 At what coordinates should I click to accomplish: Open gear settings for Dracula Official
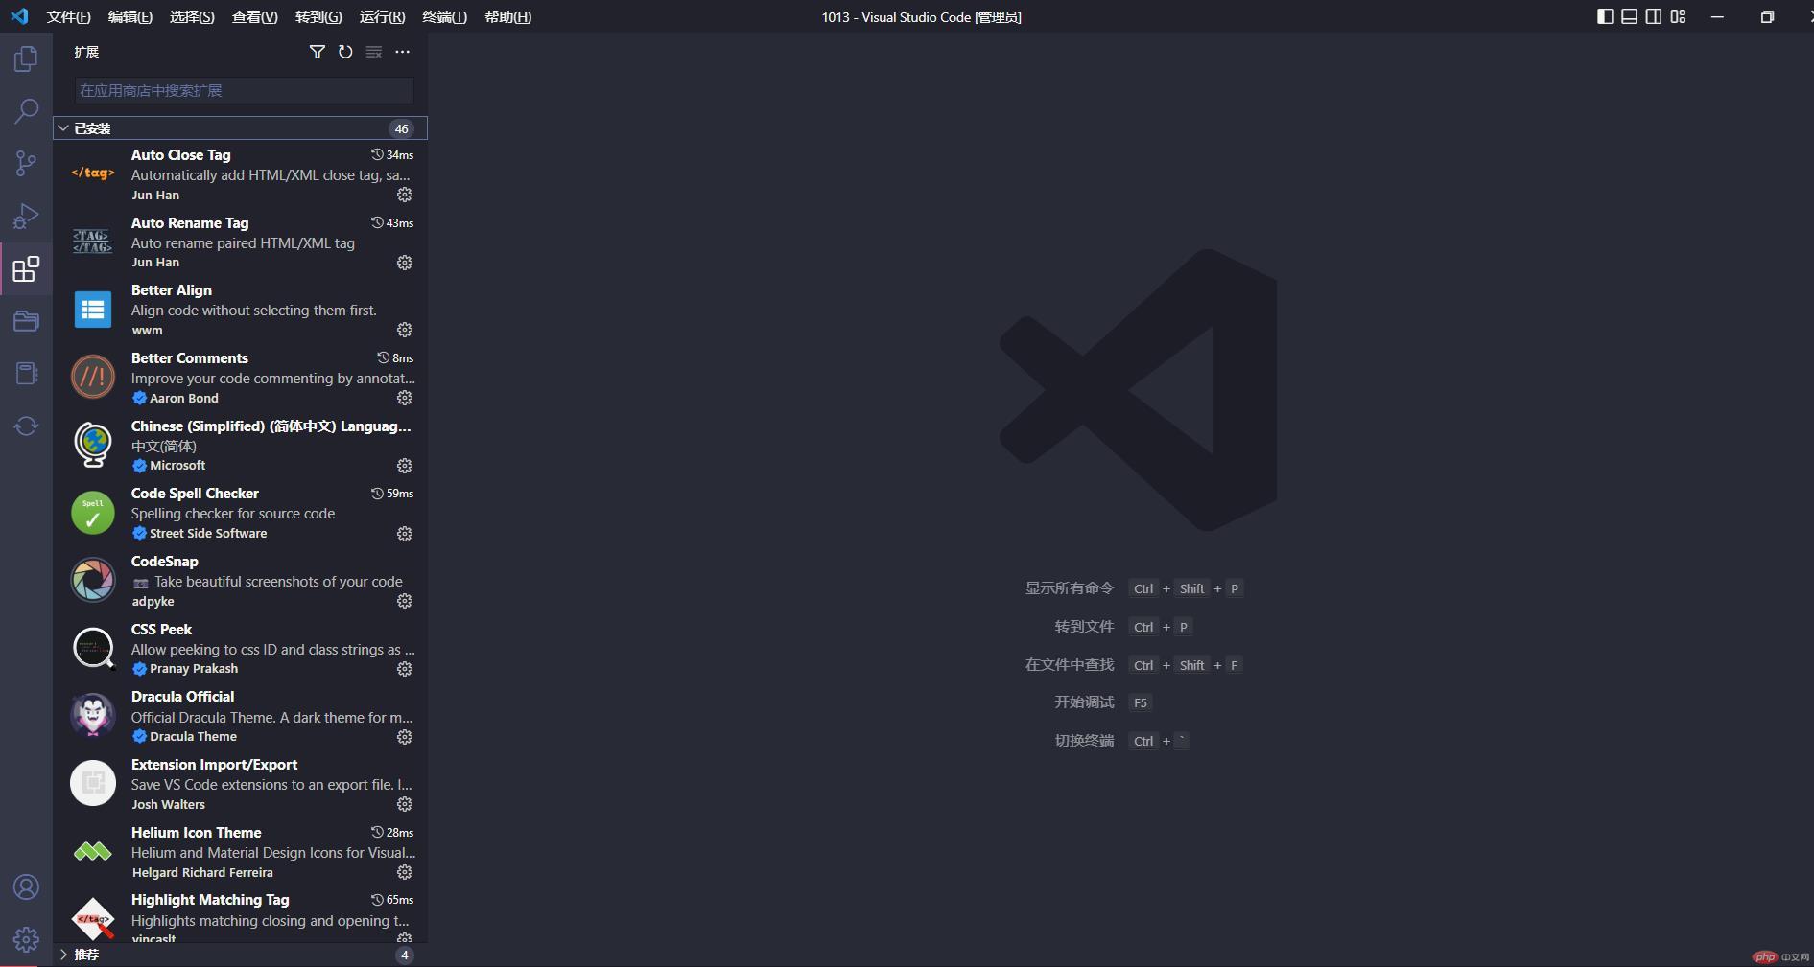[x=405, y=737]
